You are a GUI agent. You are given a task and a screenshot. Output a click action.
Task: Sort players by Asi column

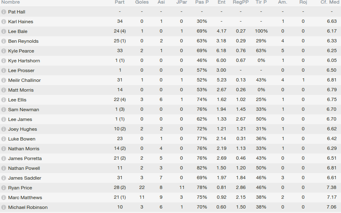point(161,2)
